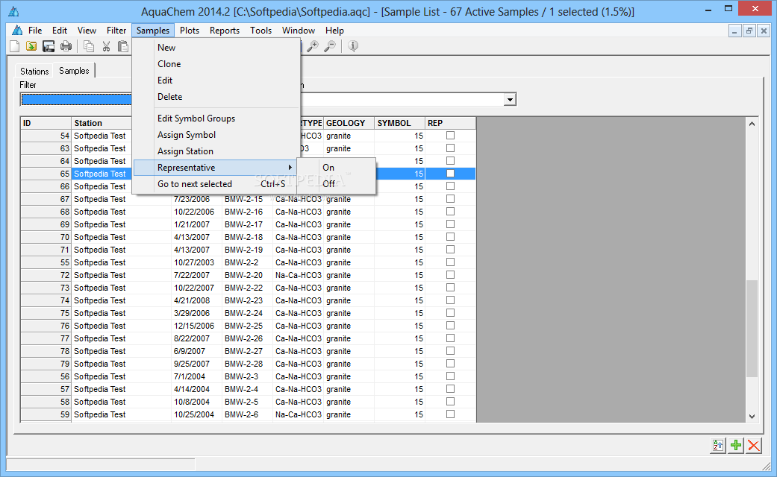777x477 pixels.
Task: Click the Copy toolbar icon
Action: pos(90,46)
